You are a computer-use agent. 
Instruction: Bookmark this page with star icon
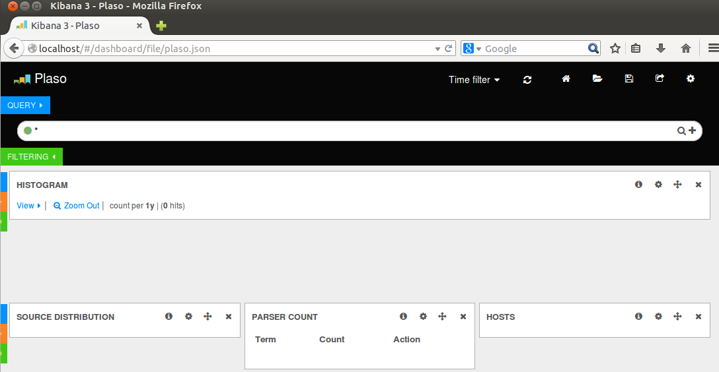(615, 48)
